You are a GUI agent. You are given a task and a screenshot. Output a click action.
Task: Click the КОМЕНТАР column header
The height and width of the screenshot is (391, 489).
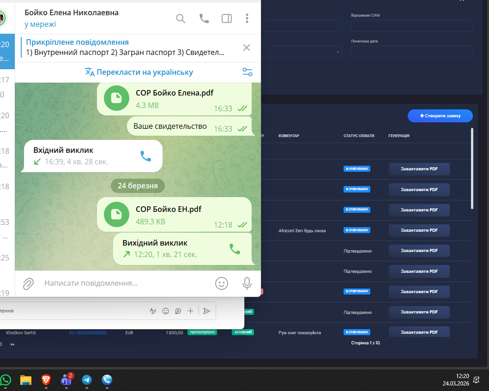289,136
